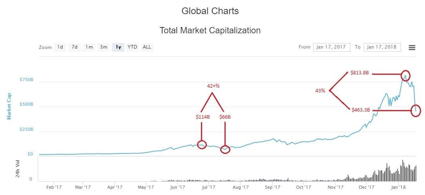Image resolution: width=425 pixels, height=195 pixels.
Task: Show ALL time range
Action: [x=147, y=47]
